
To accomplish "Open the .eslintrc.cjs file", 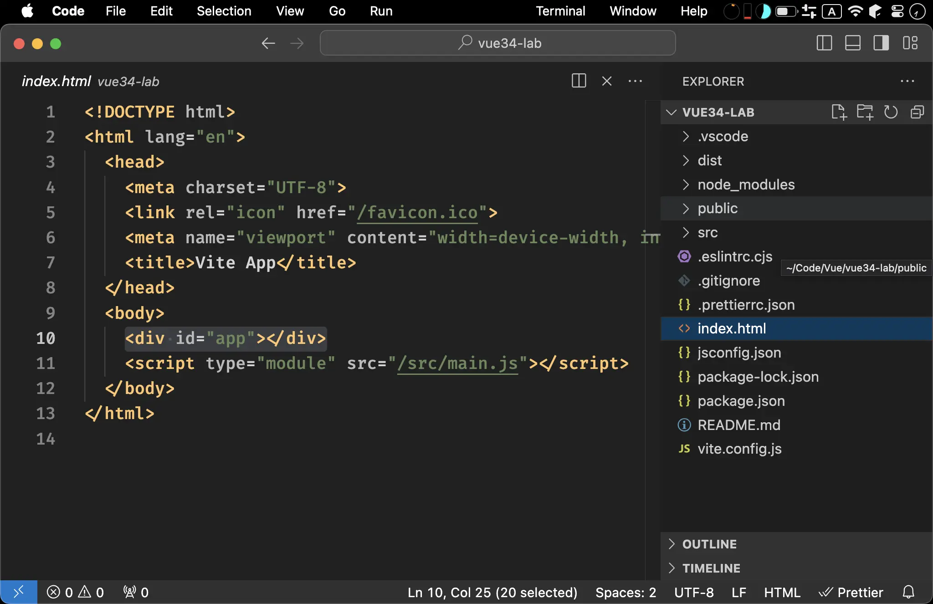I will [x=735, y=256].
